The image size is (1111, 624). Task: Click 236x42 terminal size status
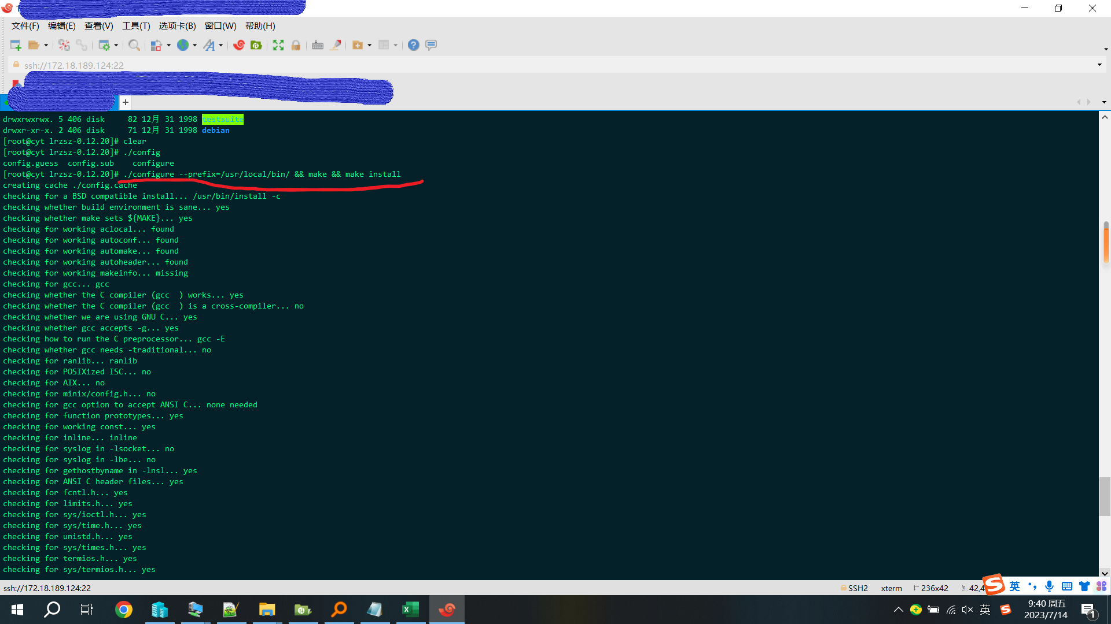click(x=931, y=588)
